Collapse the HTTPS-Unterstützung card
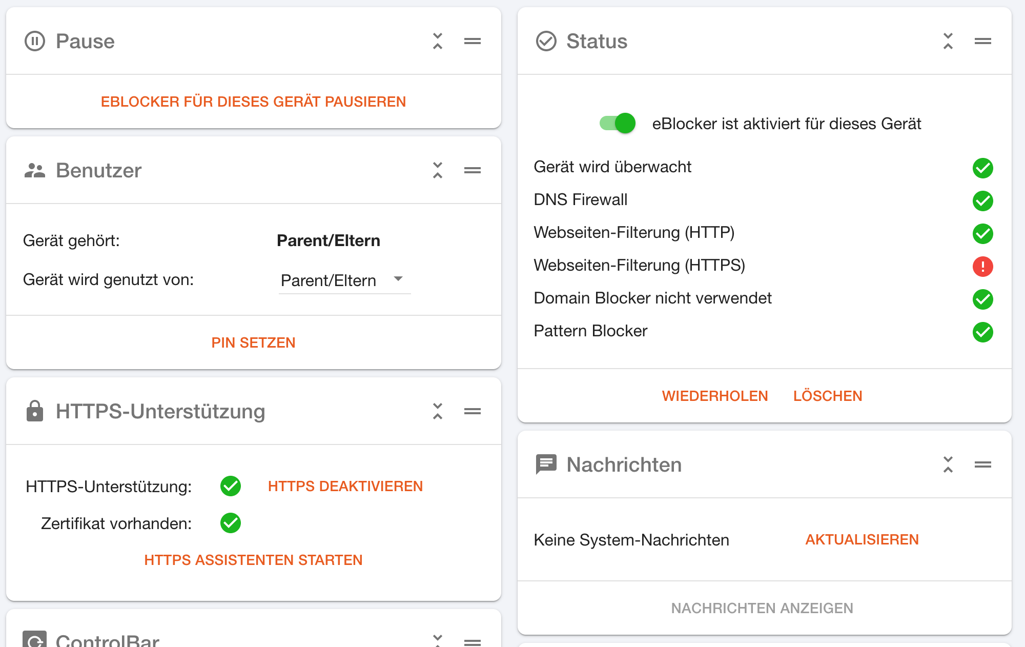The image size is (1025, 647). tap(438, 411)
